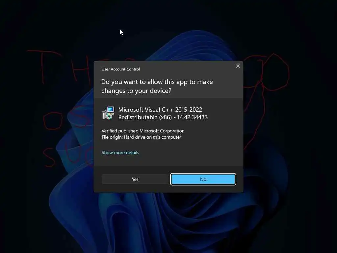The height and width of the screenshot is (253, 337).
Task: Choose No to deny changes
Action: click(x=203, y=179)
